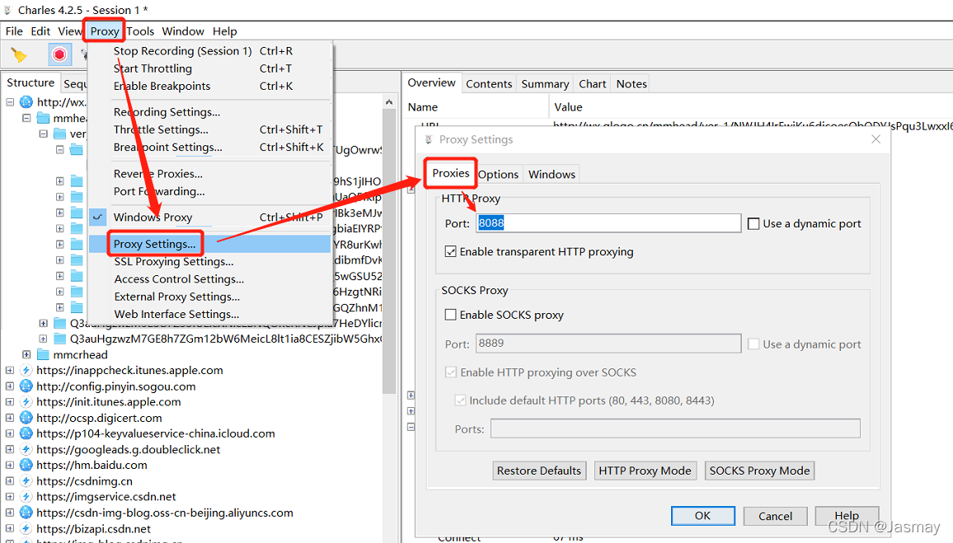Click Restore Defaults button
This screenshot has width=953, height=543.
tap(538, 470)
